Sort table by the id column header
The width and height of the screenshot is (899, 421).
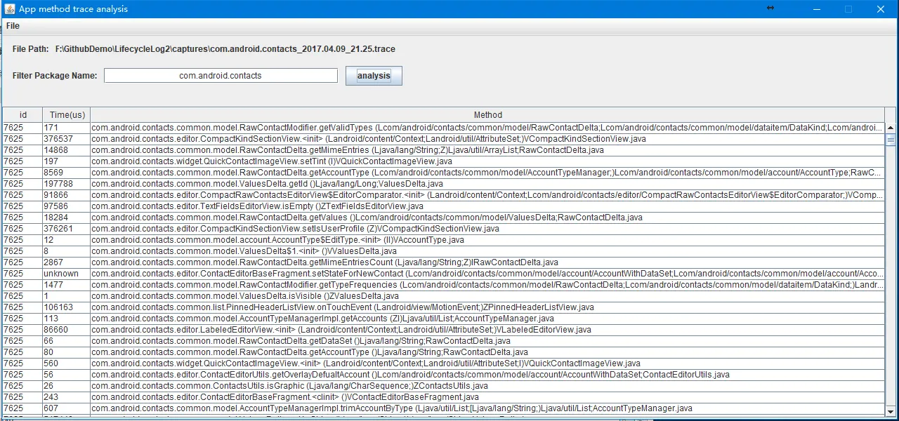(22, 115)
